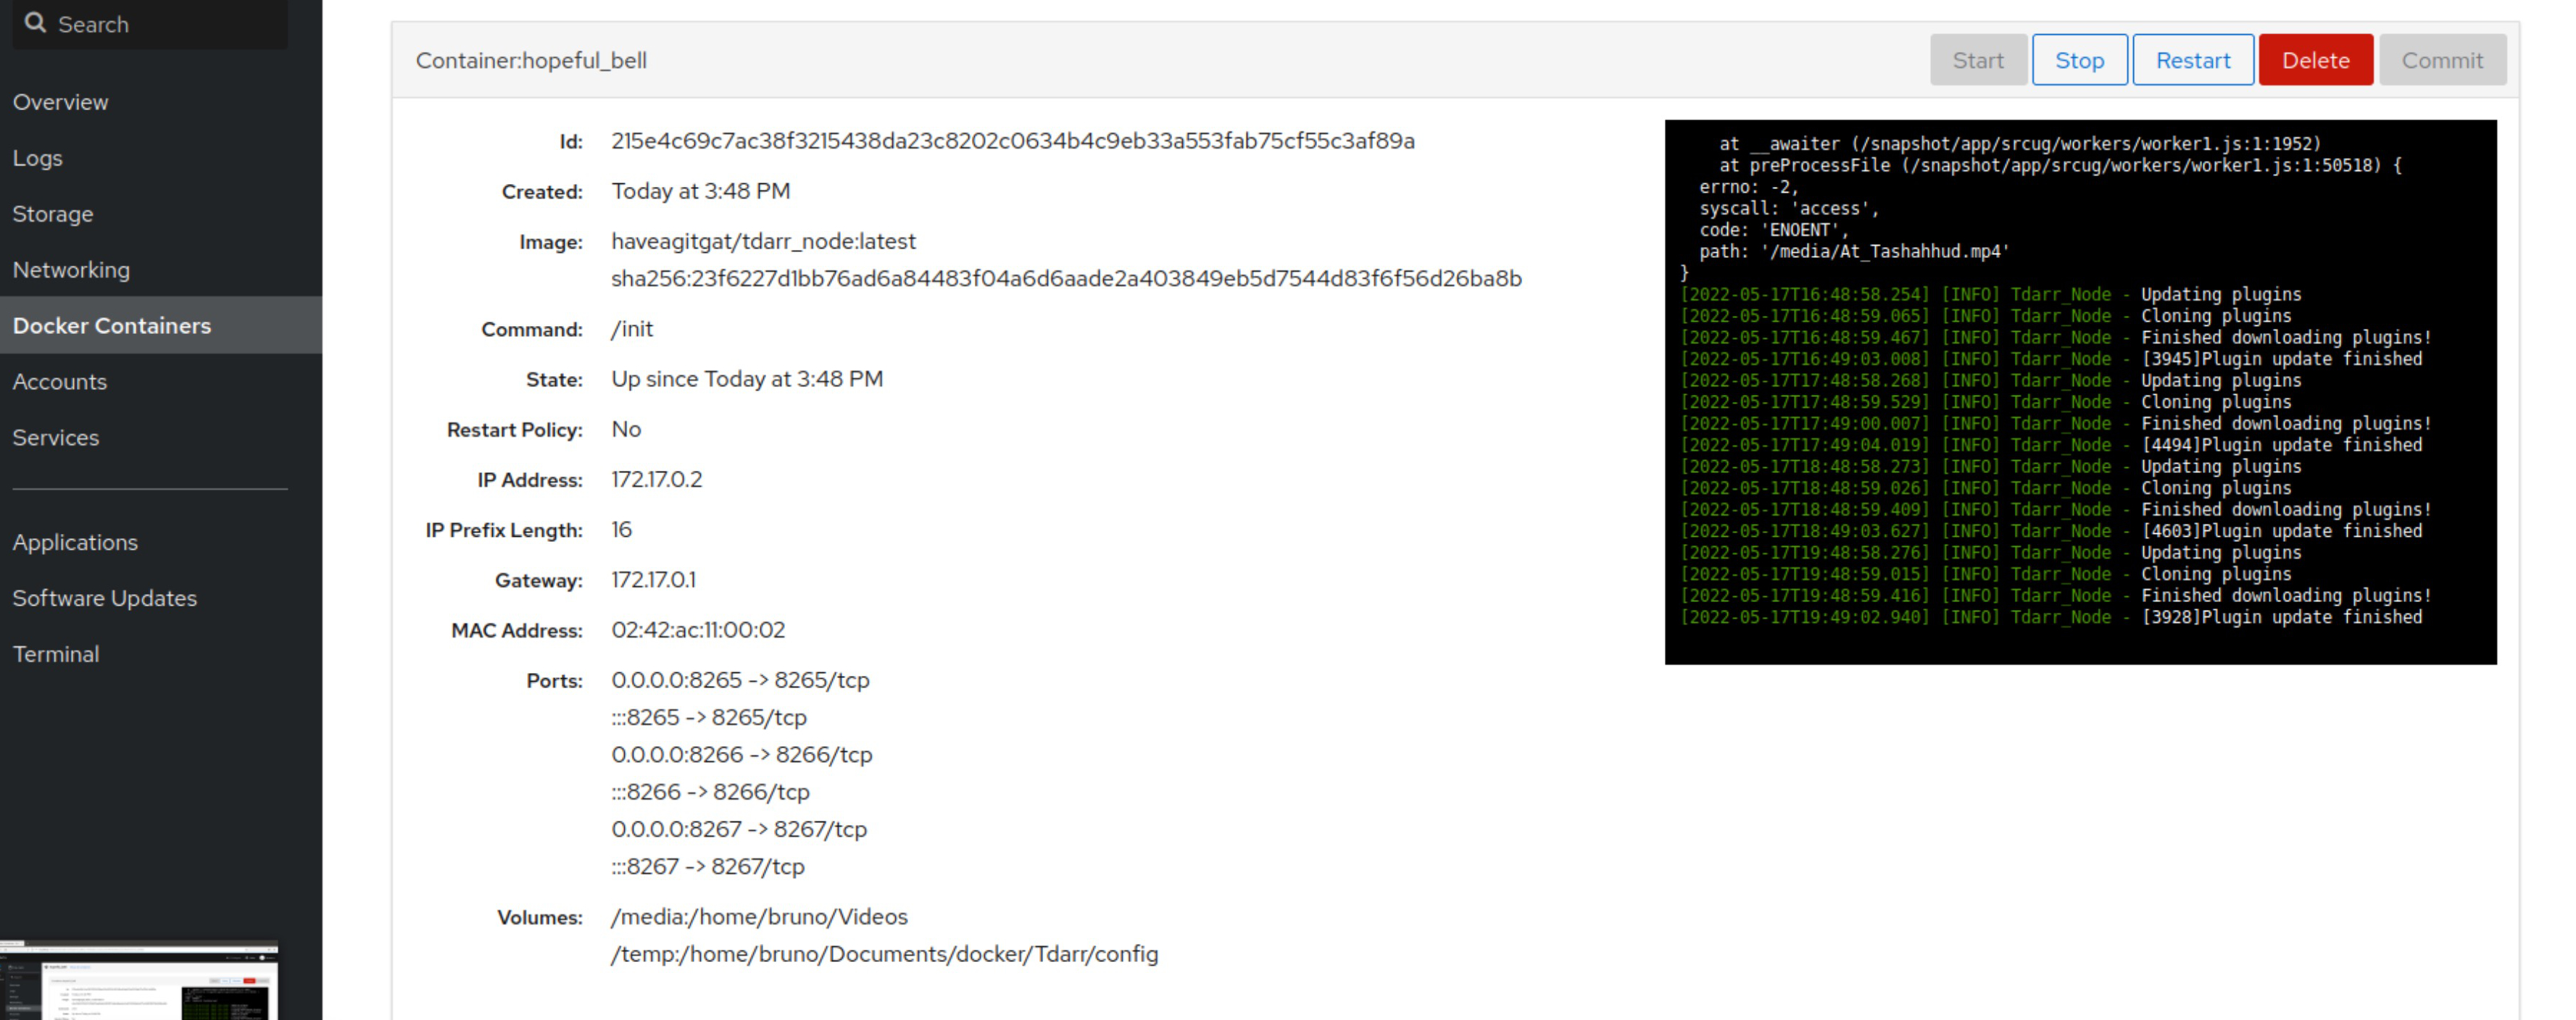
Task: Open the Networking section
Action: (x=71, y=269)
